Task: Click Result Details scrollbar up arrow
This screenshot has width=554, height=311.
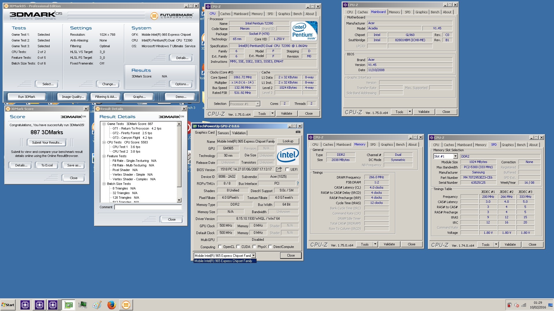Action: pos(179,124)
